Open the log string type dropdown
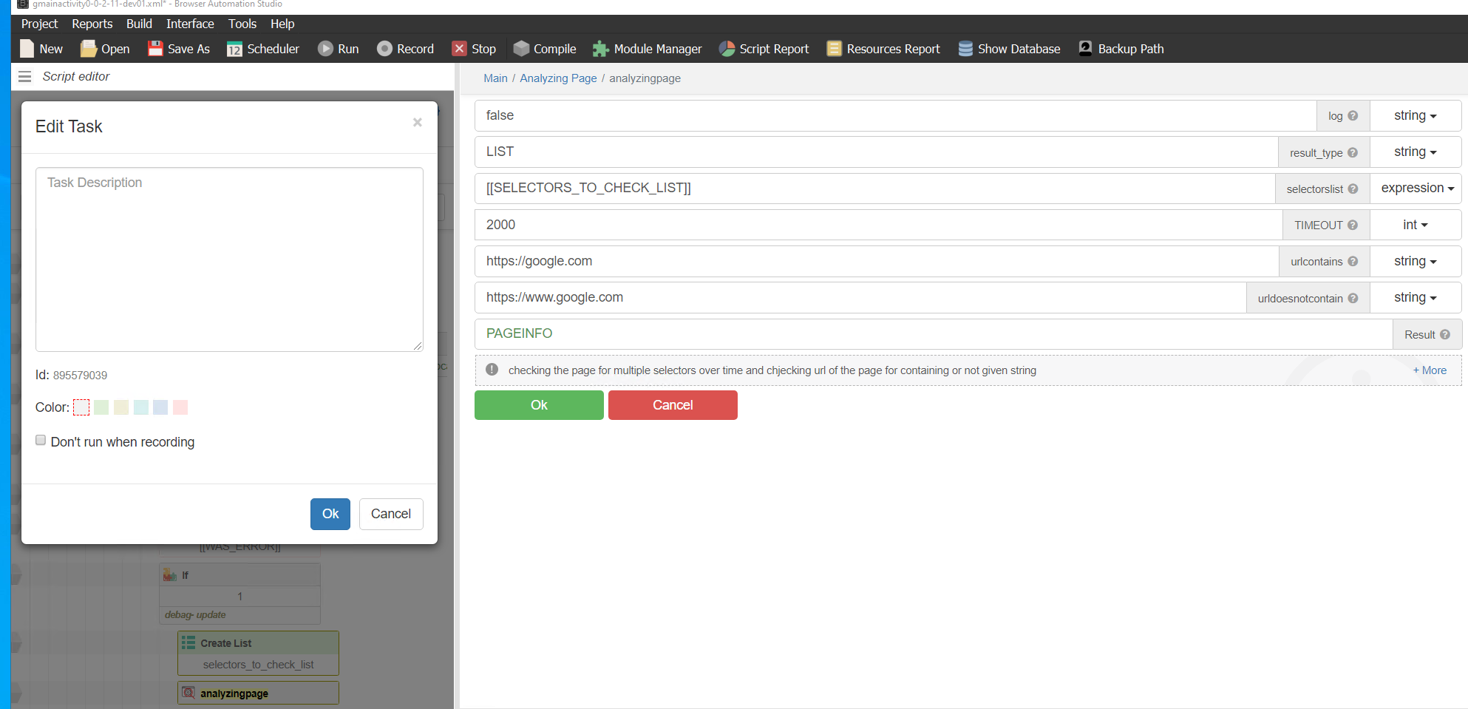 (1415, 116)
